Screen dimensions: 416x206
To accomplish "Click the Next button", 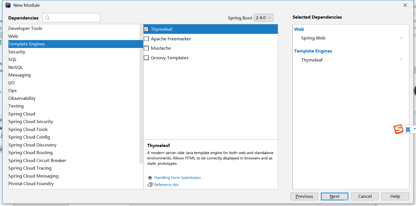I will point(334,196).
